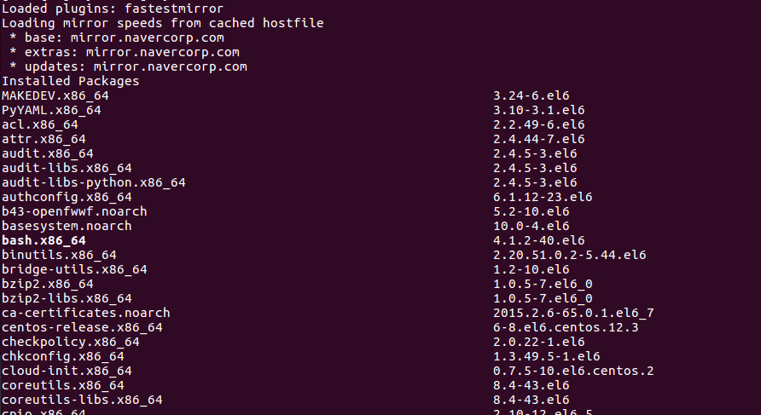Screen dimensions: 761x415
Task: Click the bold bash.x86_64 package name
Action: [x=44, y=240]
